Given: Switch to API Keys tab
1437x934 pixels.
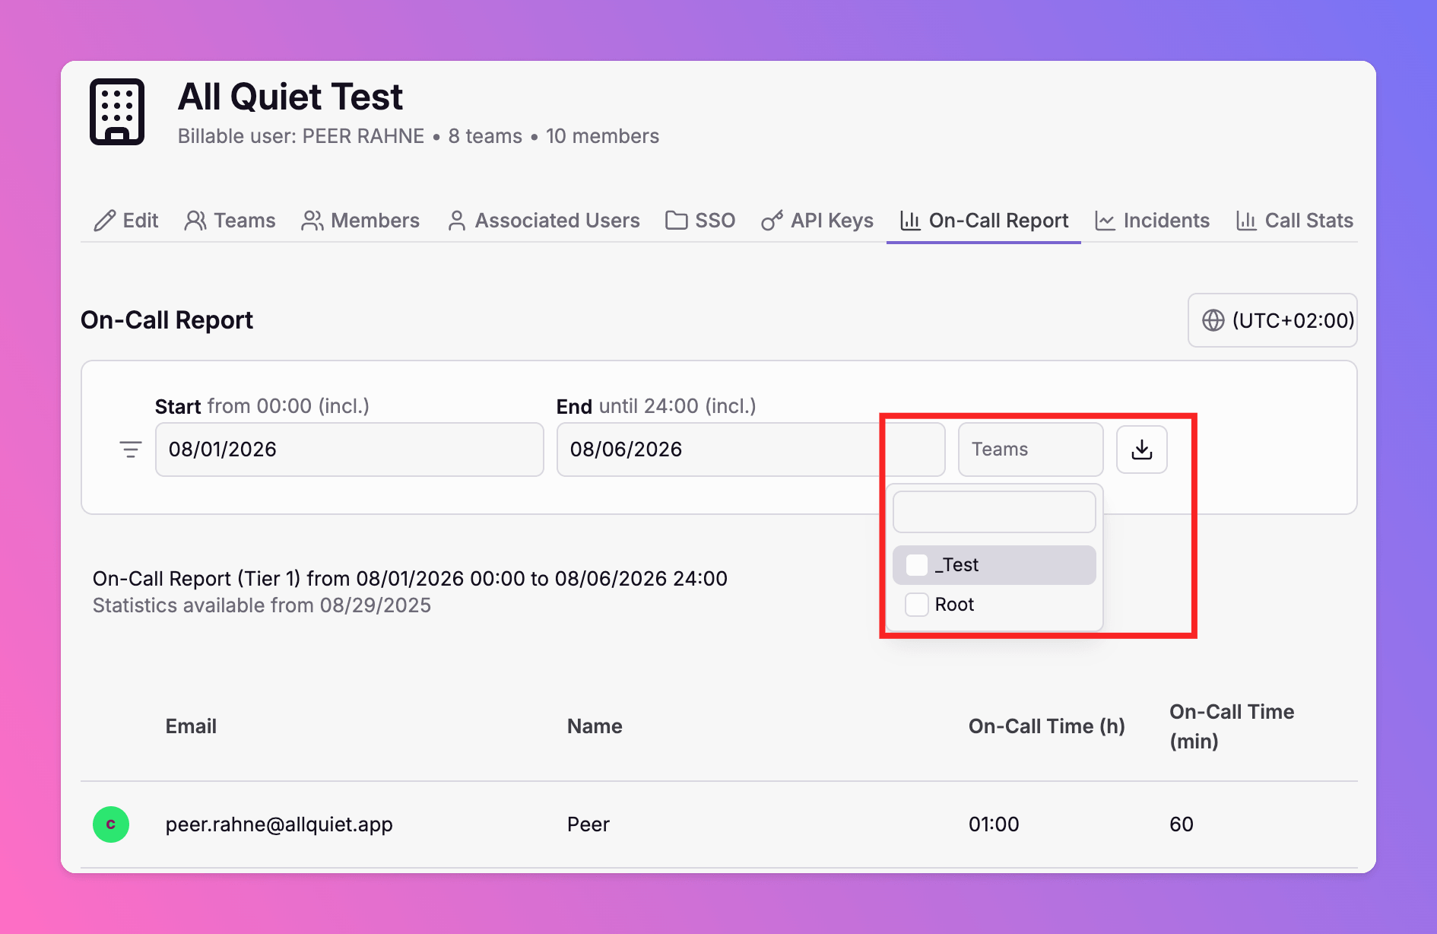Looking at the screenshot, I should [x=817, y=221].
